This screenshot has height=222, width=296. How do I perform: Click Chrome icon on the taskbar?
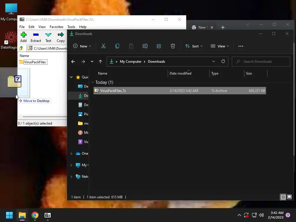(x=35, y=215)
